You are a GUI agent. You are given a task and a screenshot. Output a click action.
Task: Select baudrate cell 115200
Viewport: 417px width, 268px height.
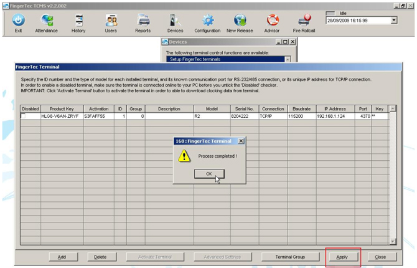pos(302,116)
